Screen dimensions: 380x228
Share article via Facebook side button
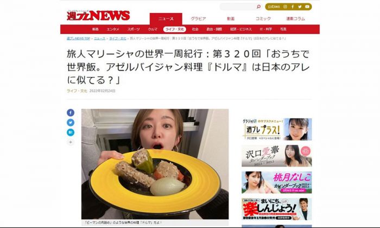[71, 113]
